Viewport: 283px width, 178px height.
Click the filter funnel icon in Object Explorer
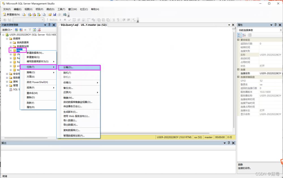click(x=30, y=30)
